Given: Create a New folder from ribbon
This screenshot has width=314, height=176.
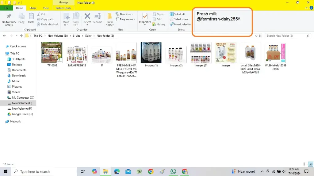Looking at the screenshot, I should 110,20.
